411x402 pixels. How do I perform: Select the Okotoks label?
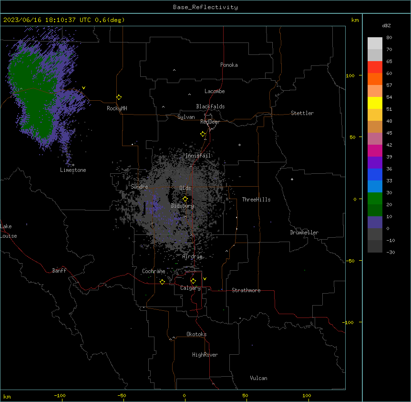pos(196,334)
